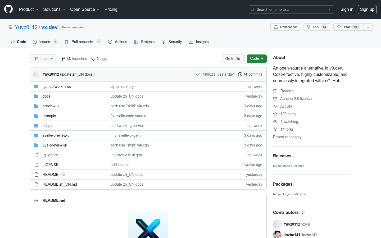Click the Releases heading link
381x238 pixels.
282,156
